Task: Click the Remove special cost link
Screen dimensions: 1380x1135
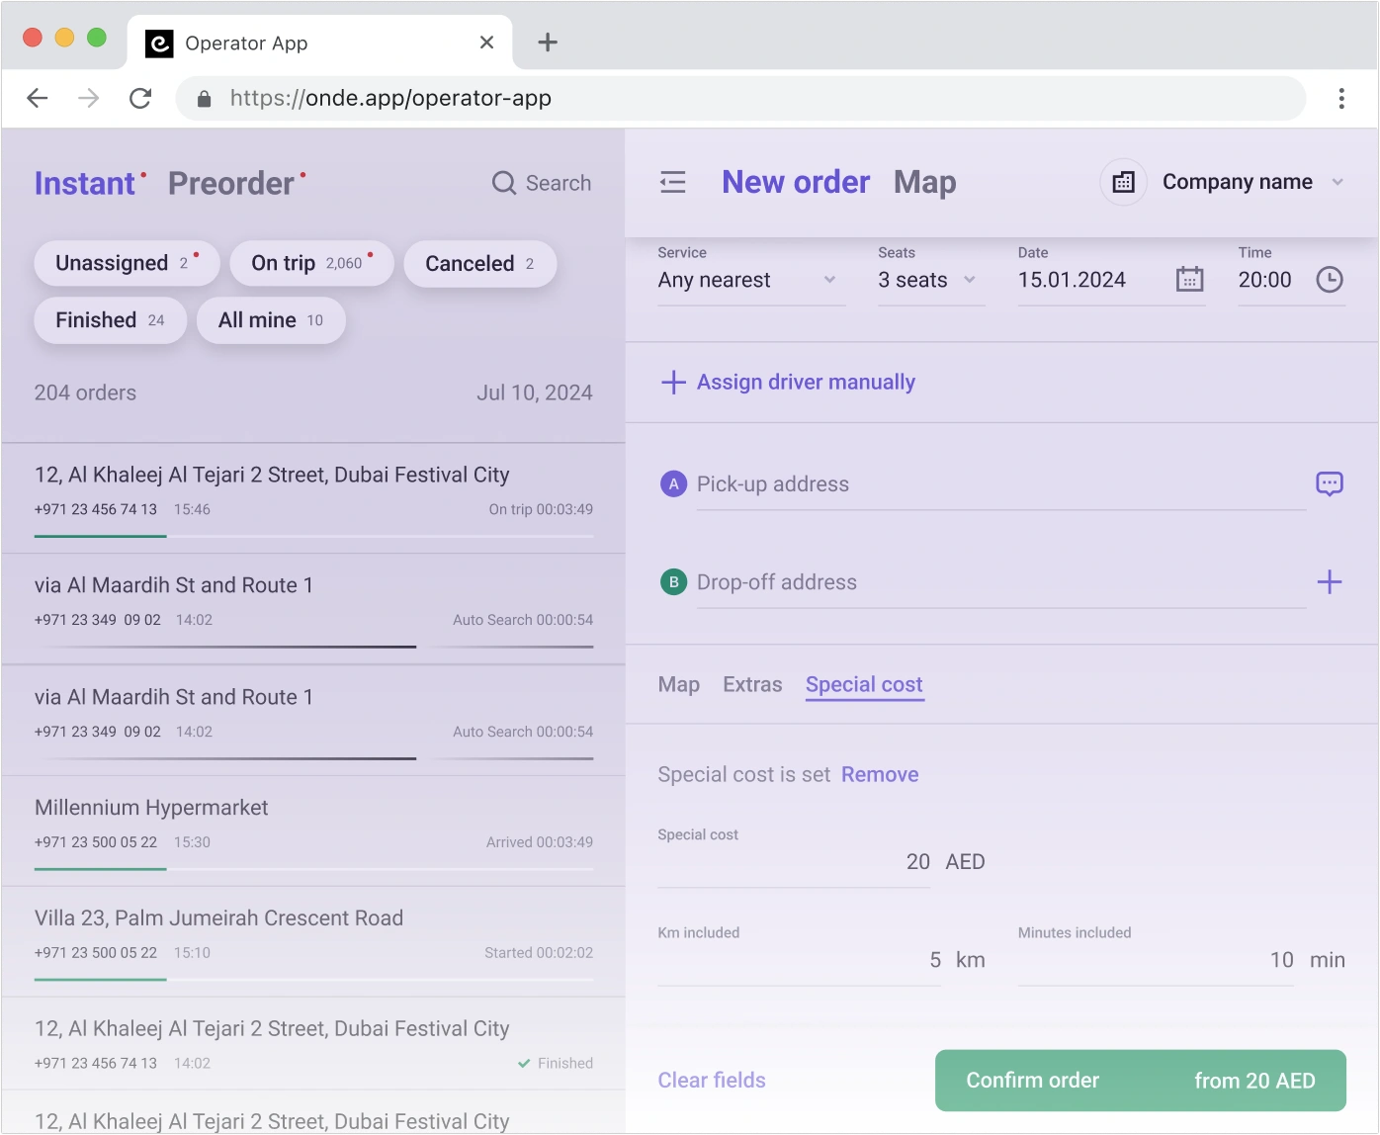Action: [x=880, y=775]
